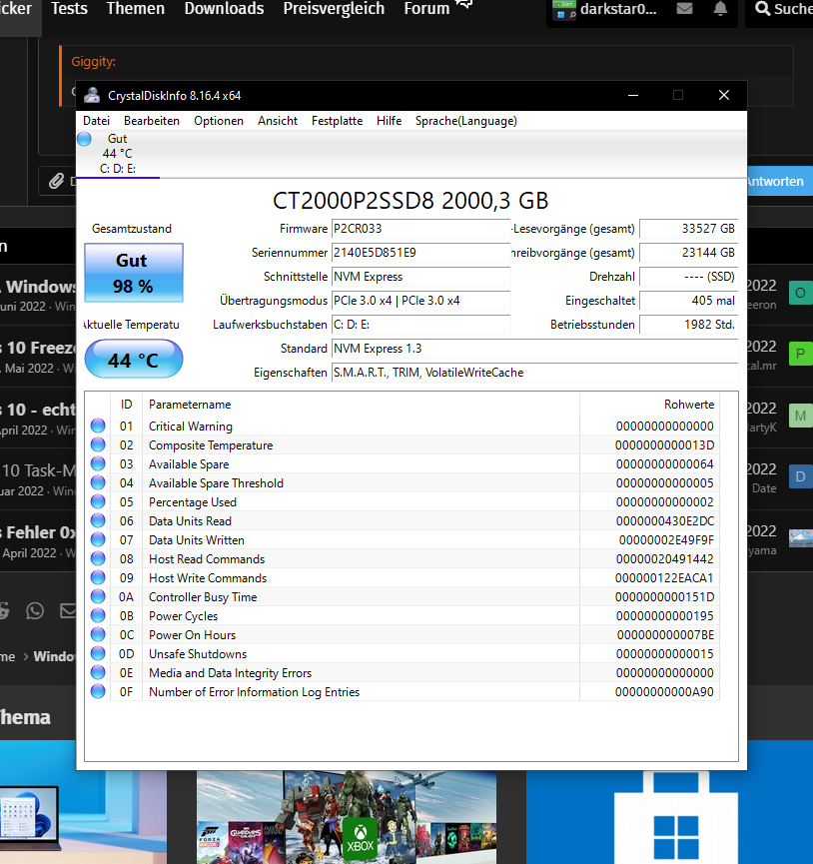The height and width of the screenshot is (864, 813).
Task: Open the Ansicht menu
Action: (277, 121)
